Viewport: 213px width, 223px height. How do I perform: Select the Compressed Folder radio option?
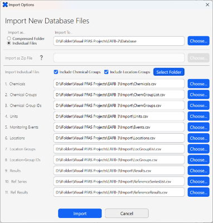[x=9, y=38]
